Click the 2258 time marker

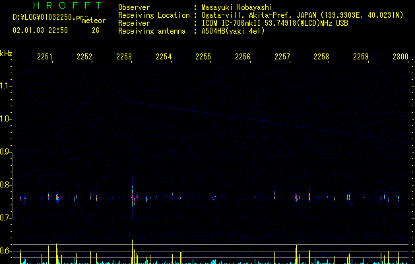[321, 56]
